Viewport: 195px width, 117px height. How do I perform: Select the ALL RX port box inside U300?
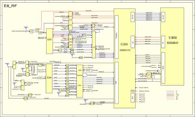133,17
